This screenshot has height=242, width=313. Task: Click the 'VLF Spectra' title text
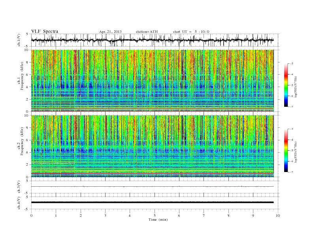pyautogui.click(x=45, y=31)
